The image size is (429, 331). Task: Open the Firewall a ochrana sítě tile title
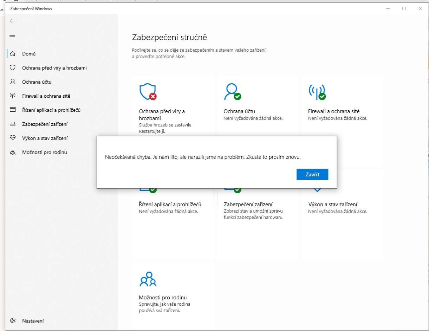(x=334, y=111)
